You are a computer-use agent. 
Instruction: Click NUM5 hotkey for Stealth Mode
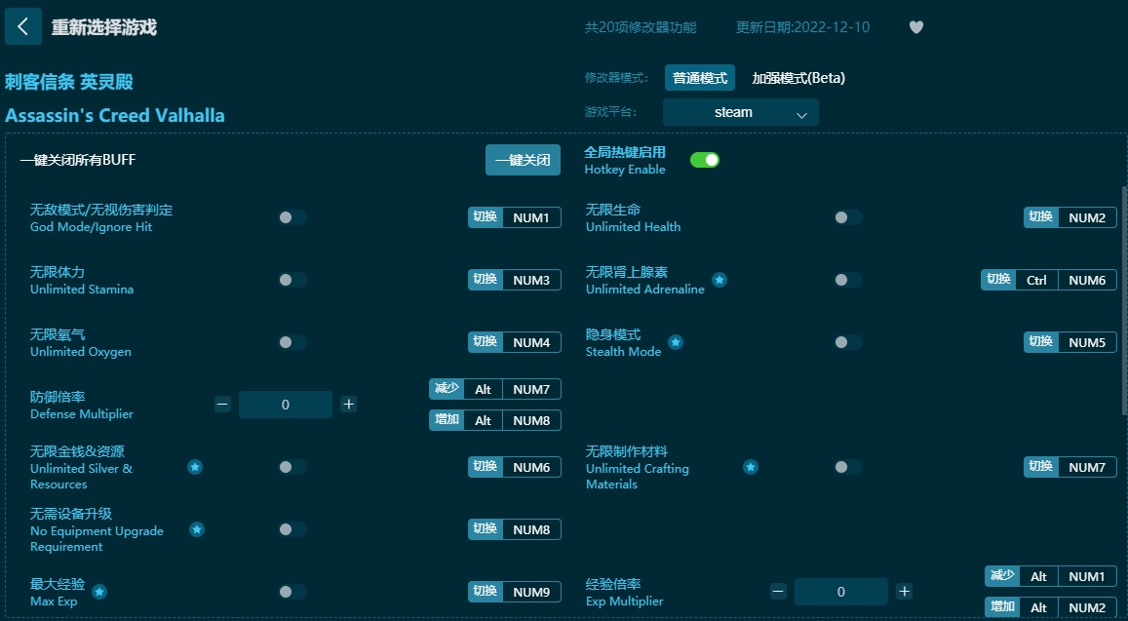click(1087, 342)
